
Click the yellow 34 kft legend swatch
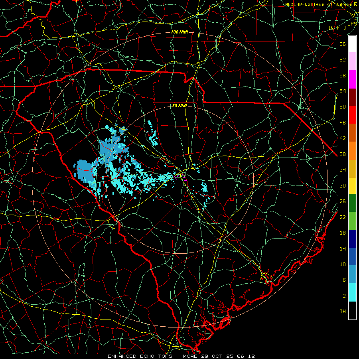pyautogui.click(x=352, y=186)
